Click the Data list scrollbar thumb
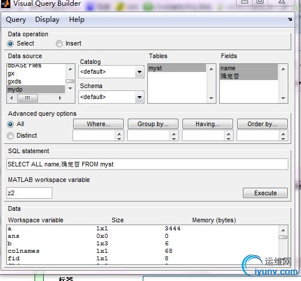 pyautogui.click(x=283, y=237)
